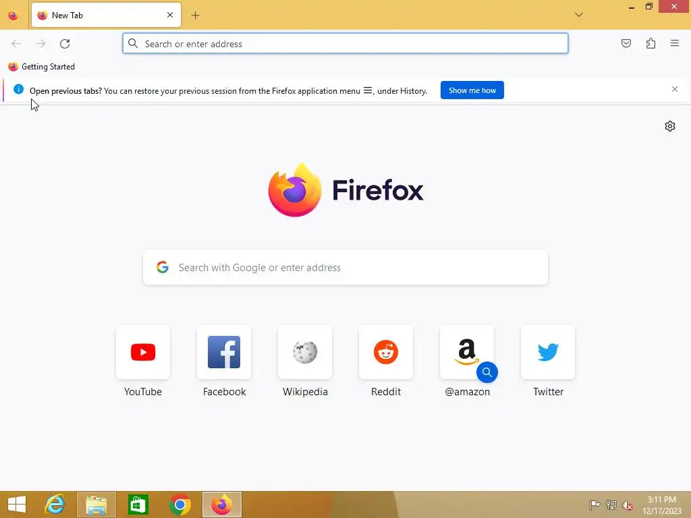Open the clock showing 3:11 PM
Viewport: 691px width, 518px height.
tap(661, 505)
